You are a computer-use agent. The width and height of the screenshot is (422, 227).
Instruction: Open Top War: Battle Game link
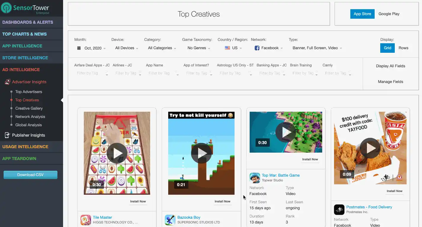pyautogui.click(x=281, y=175)
